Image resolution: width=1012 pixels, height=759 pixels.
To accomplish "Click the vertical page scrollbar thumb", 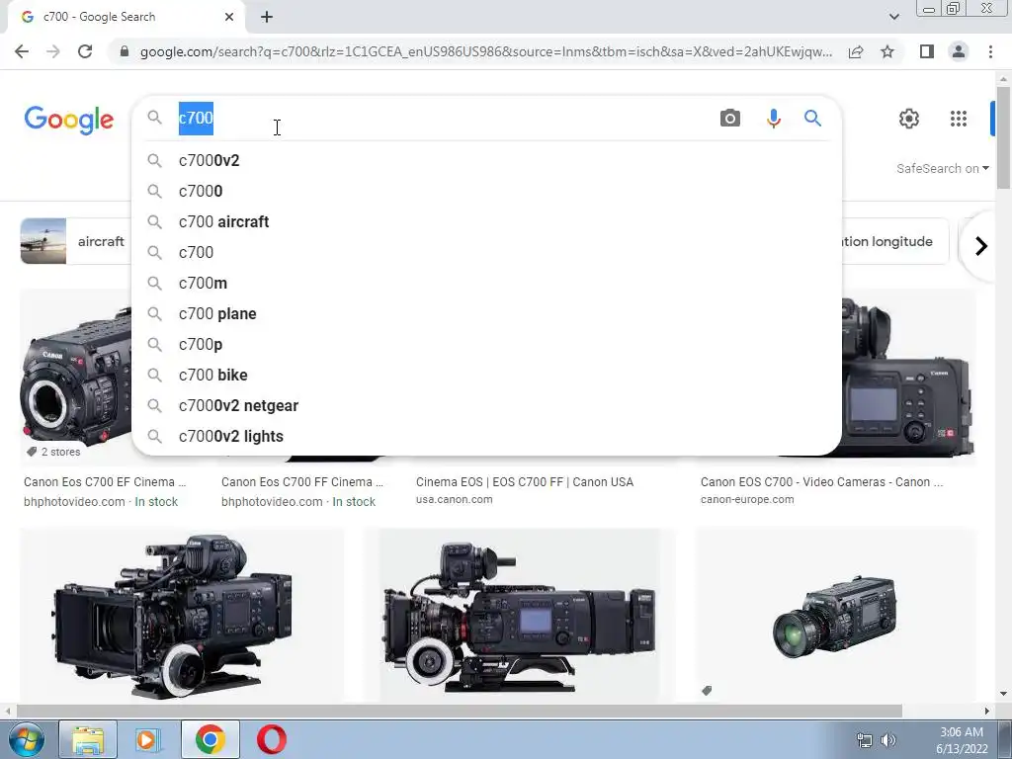I will point(1003,136).
